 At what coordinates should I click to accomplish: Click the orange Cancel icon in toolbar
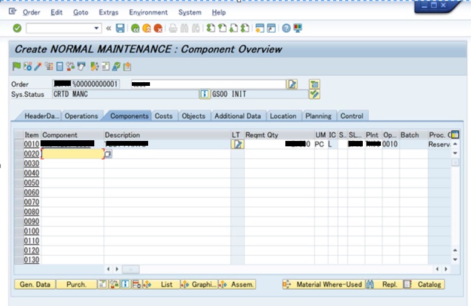(158, 28)
